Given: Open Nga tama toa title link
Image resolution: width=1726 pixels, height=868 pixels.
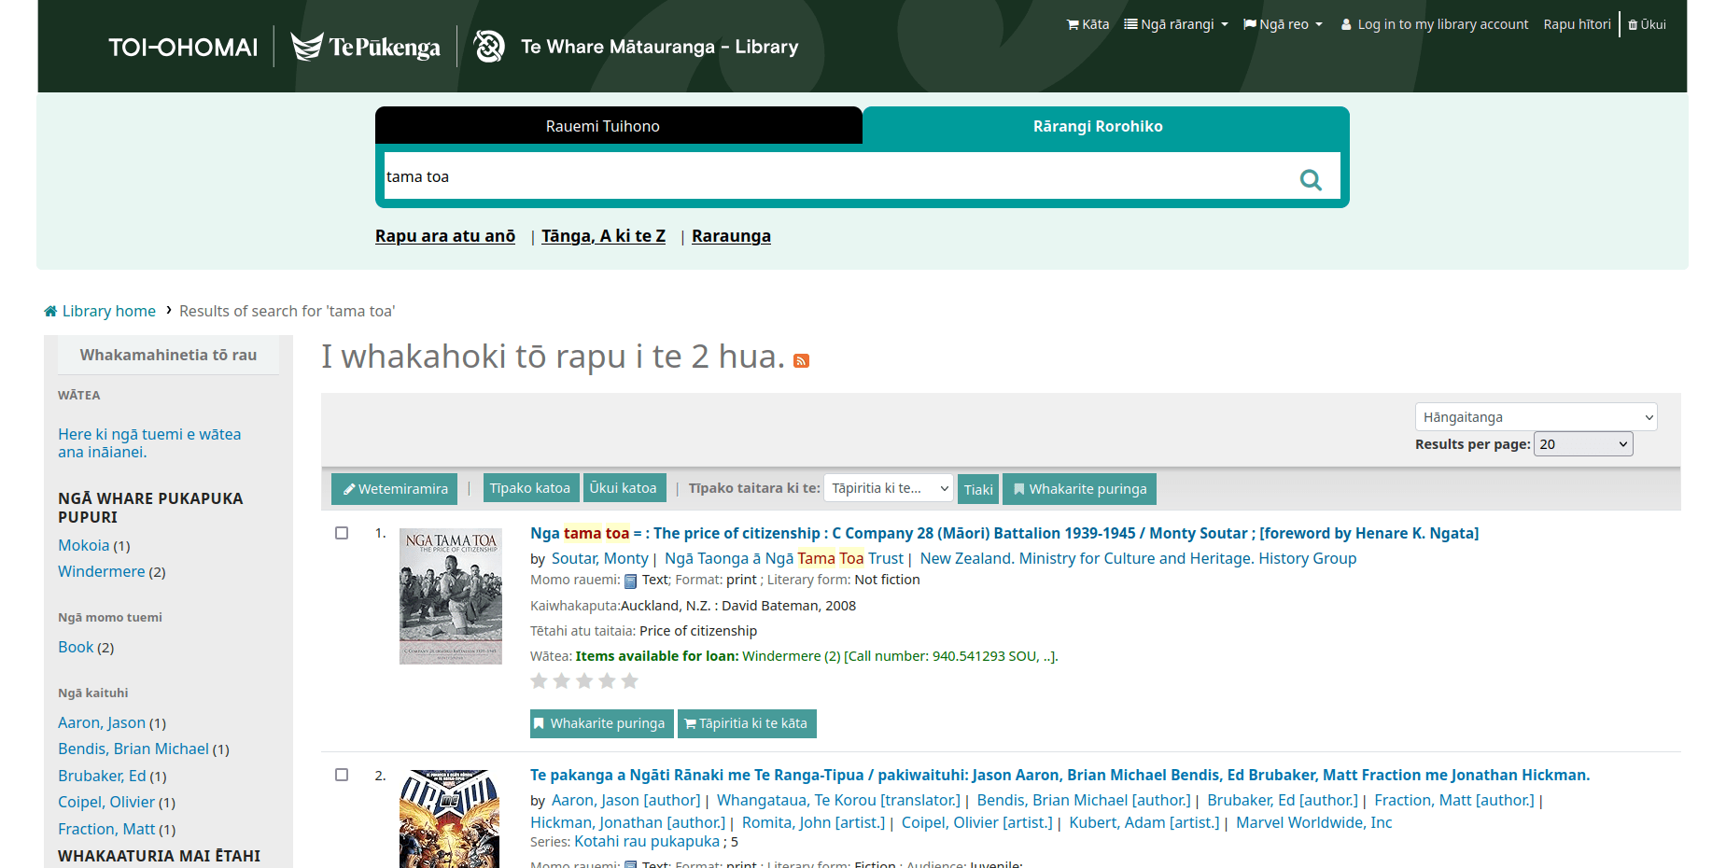Looking at the screenshot, I should point(1004,533).
